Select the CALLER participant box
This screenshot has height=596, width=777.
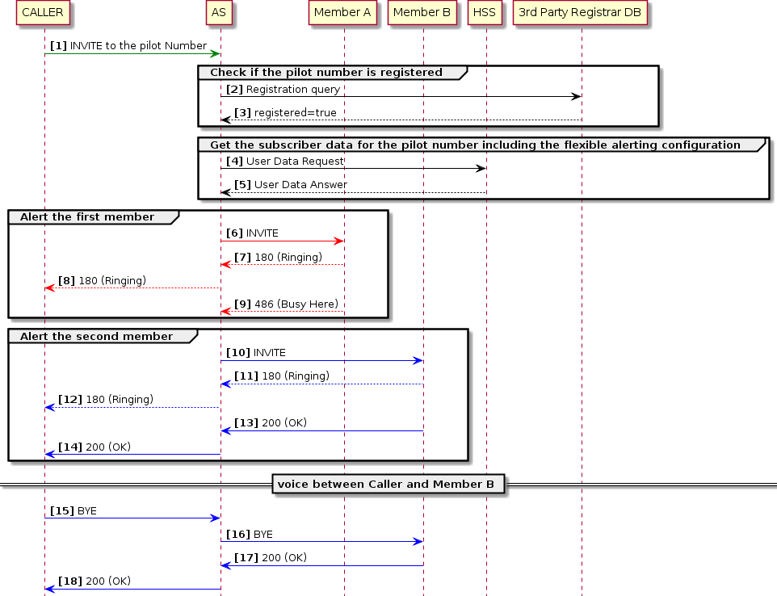(42, 13)
